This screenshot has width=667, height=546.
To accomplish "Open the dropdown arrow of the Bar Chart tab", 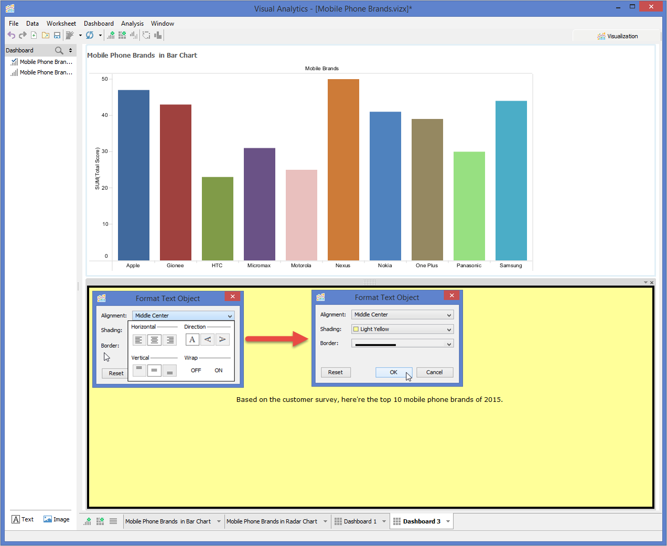I will coord(219,521).
